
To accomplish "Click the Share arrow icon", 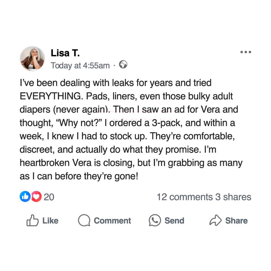I will pyautogui.click(x=216, y=221).
